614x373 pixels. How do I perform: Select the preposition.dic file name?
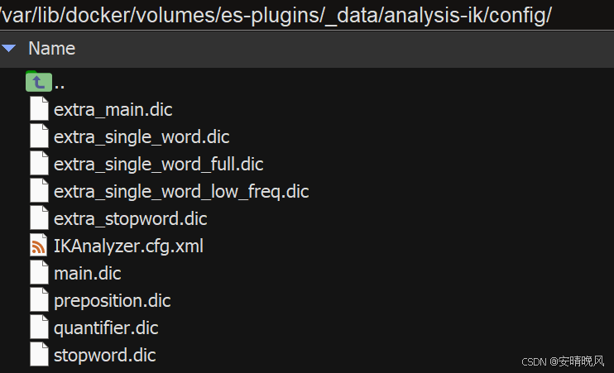coord(113,301)
